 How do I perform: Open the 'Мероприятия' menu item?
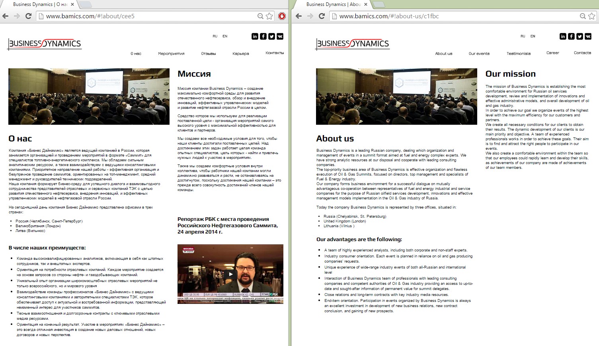point(171,54)
